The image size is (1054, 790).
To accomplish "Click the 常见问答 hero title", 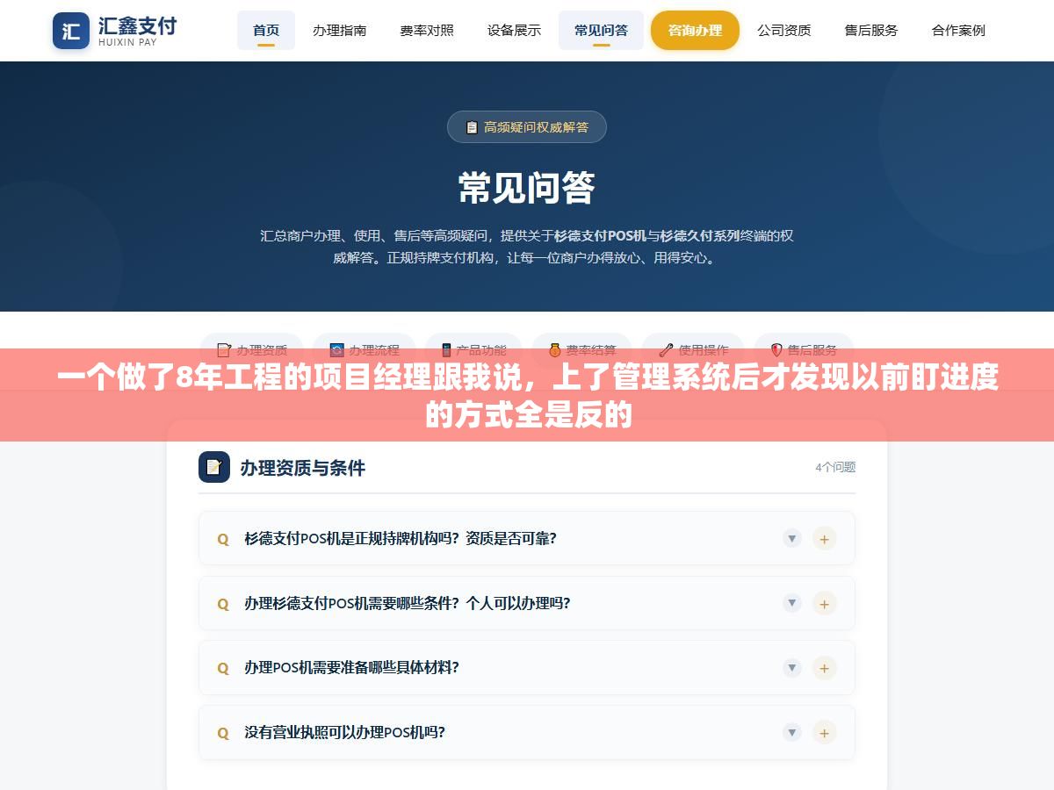I will click(x=527, y=188).
